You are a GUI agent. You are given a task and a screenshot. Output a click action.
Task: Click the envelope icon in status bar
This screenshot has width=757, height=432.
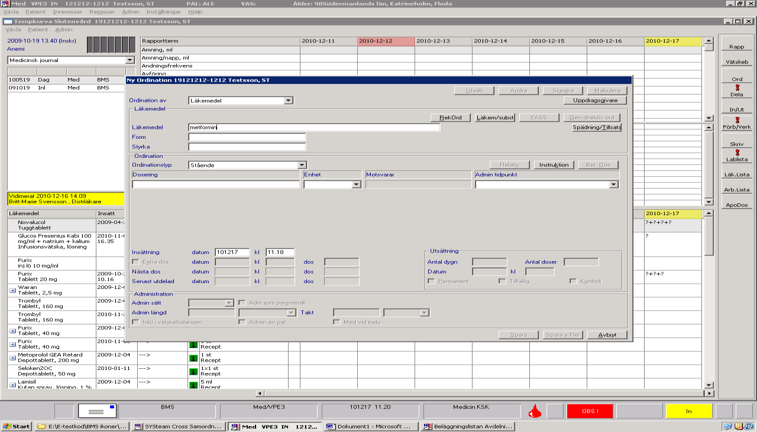[96, 411]
